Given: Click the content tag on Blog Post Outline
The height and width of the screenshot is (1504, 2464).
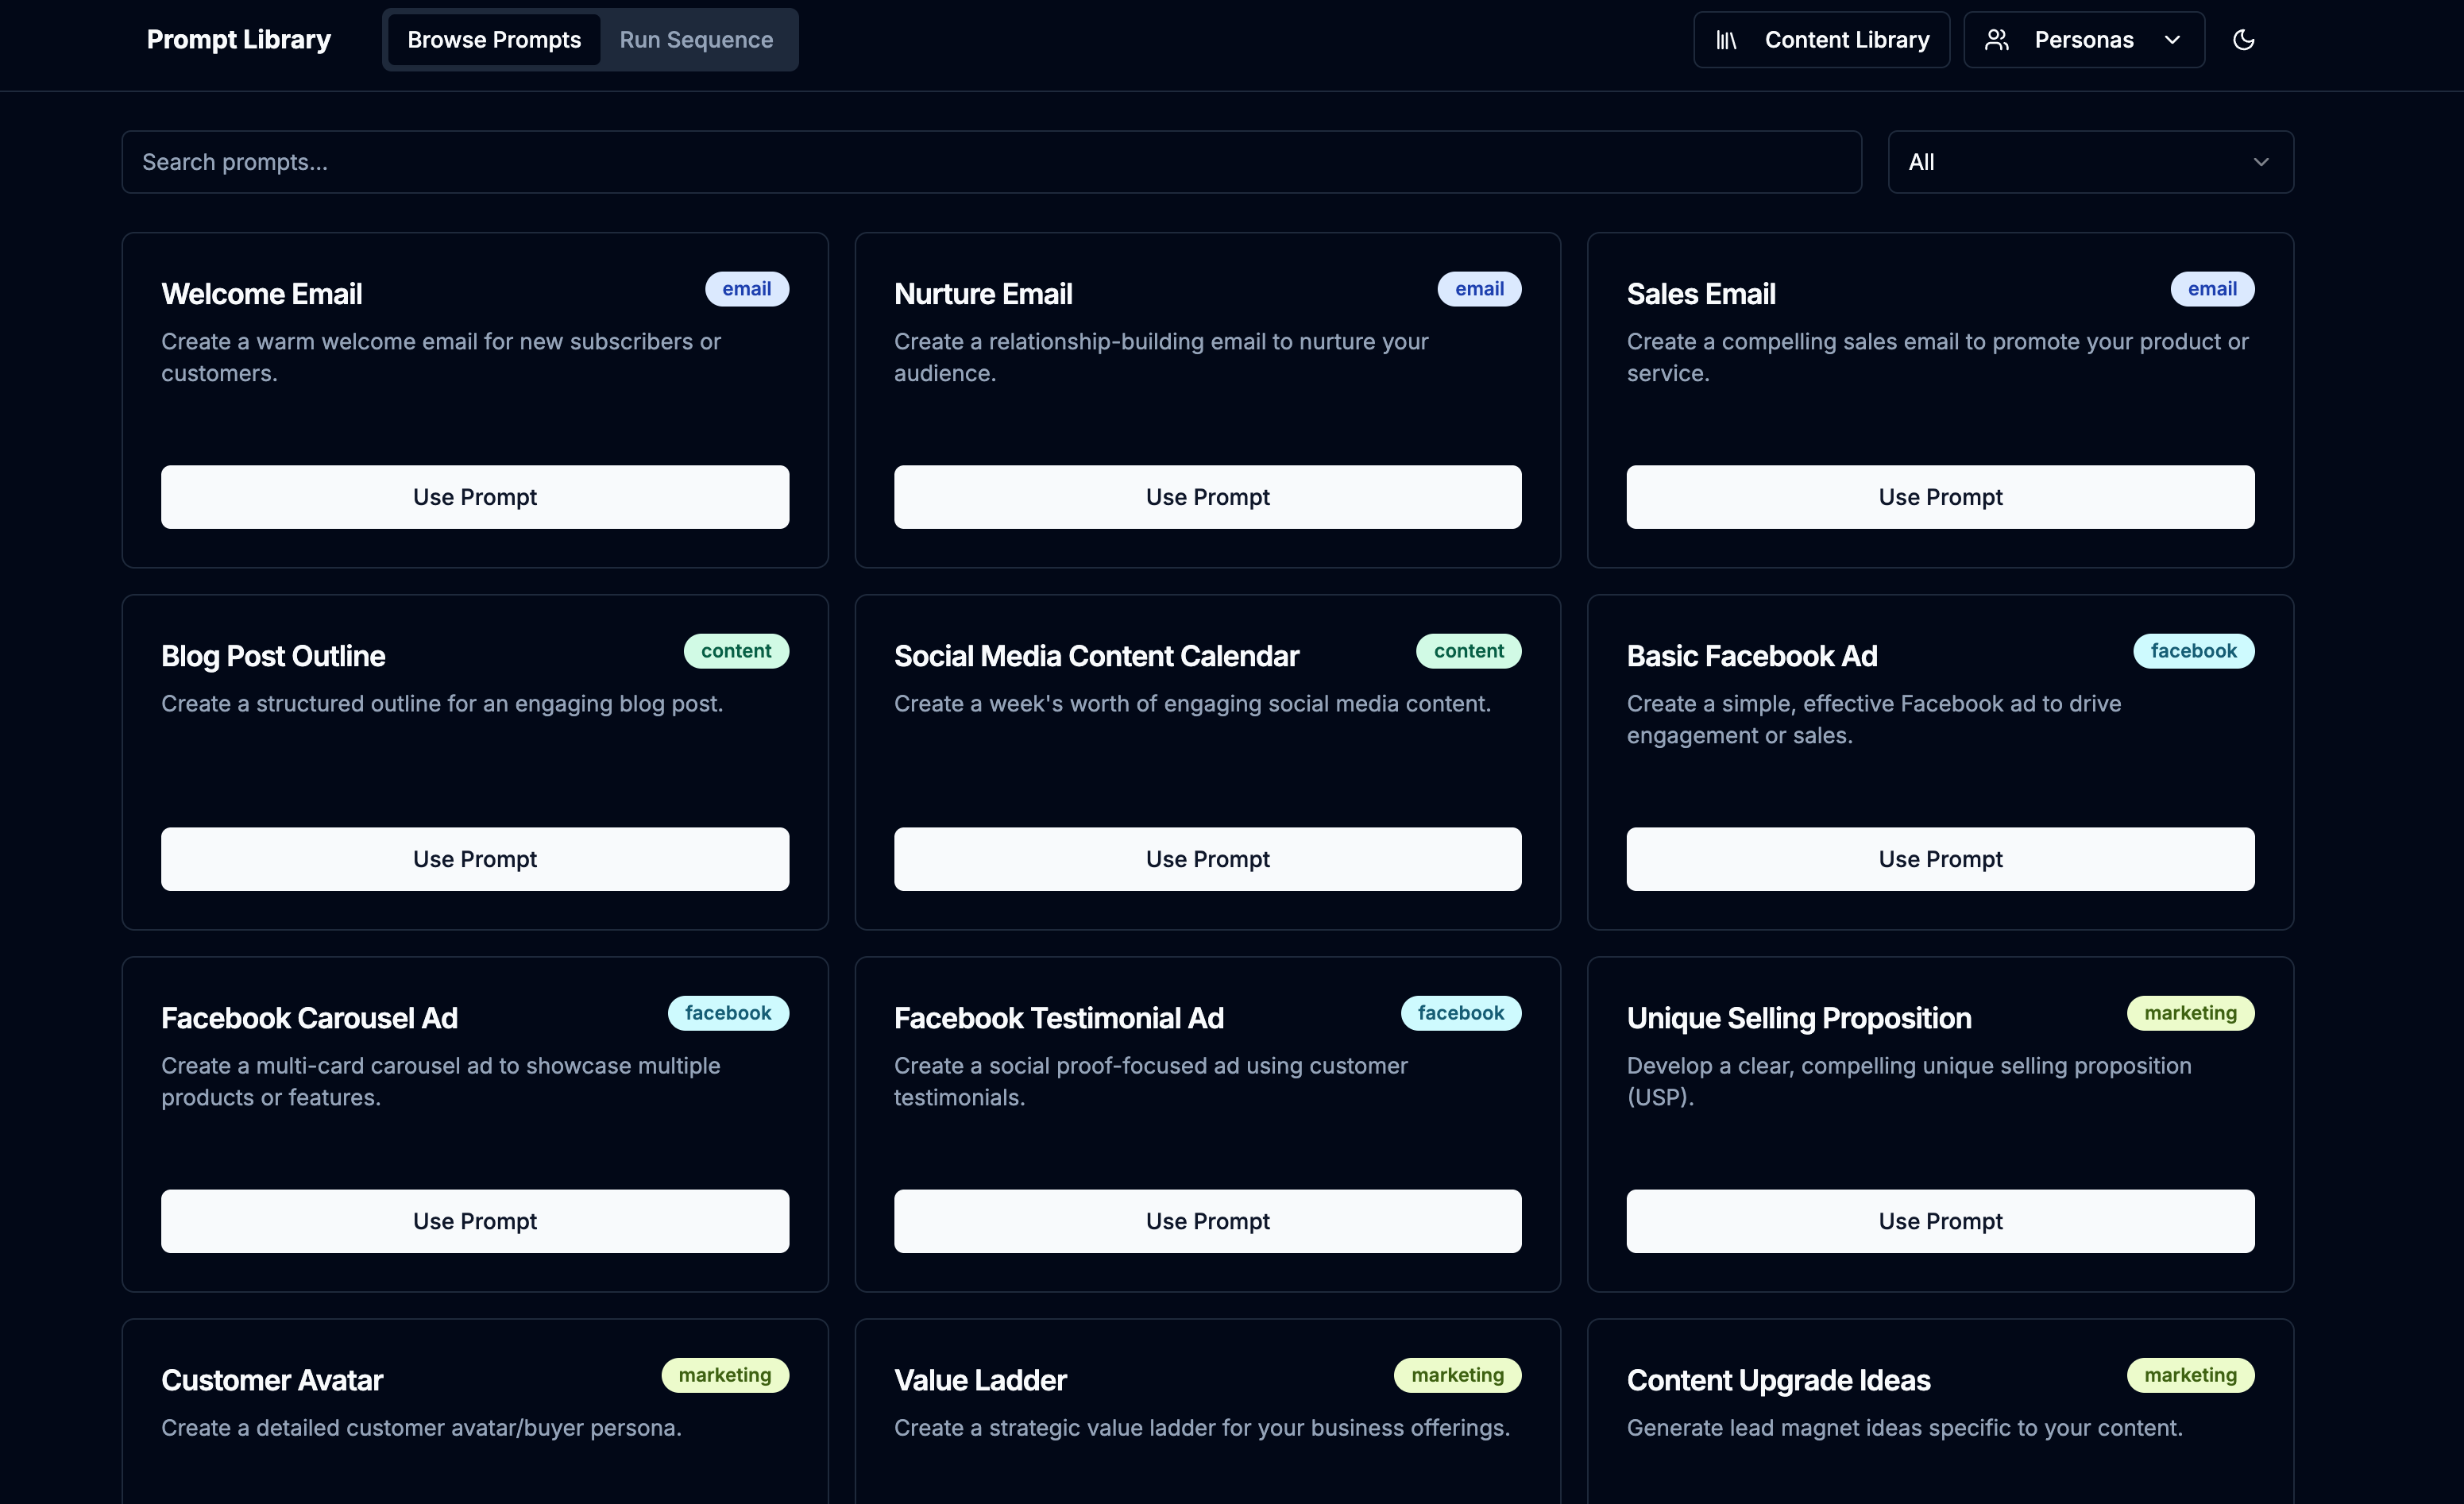Looking at the screenshot, I should point(736,651).
